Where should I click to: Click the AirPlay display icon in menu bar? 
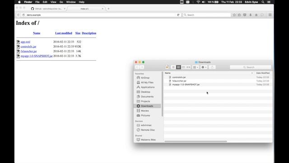tap(182, 2)
